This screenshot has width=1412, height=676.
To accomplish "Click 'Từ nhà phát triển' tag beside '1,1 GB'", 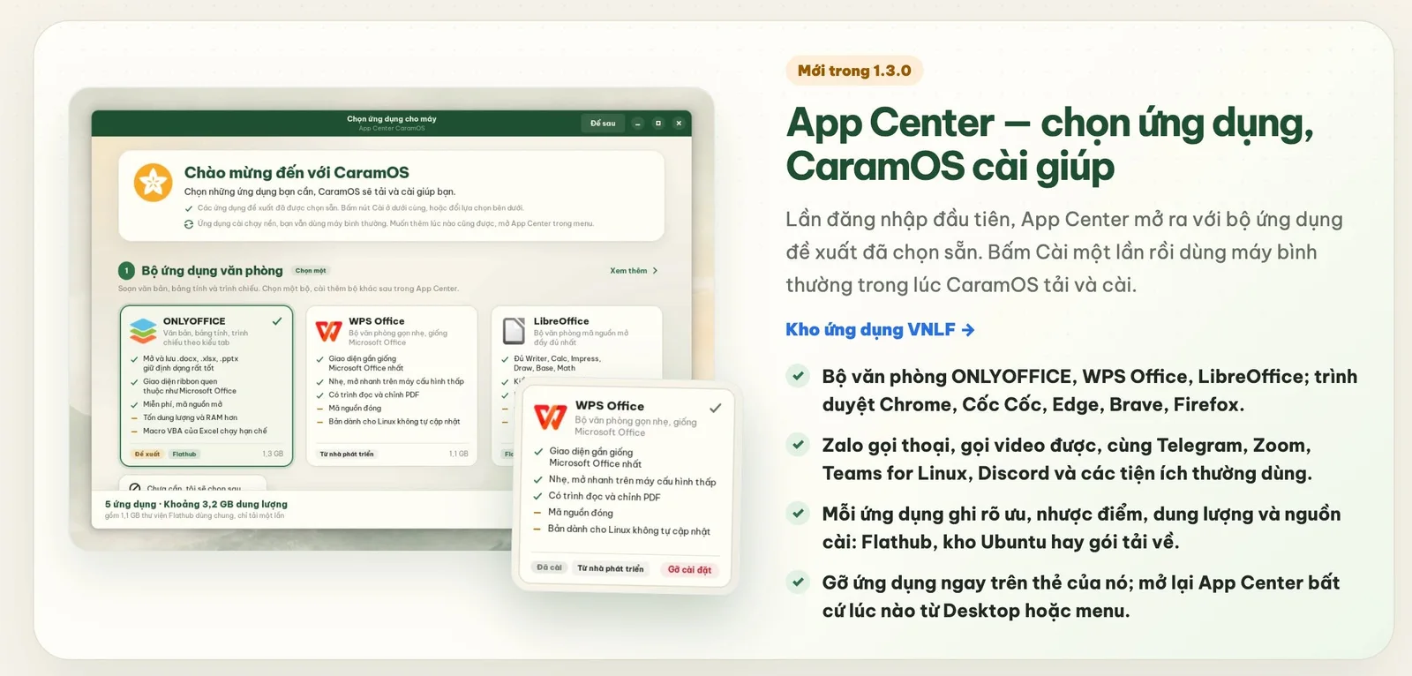I will pos(347,454).
